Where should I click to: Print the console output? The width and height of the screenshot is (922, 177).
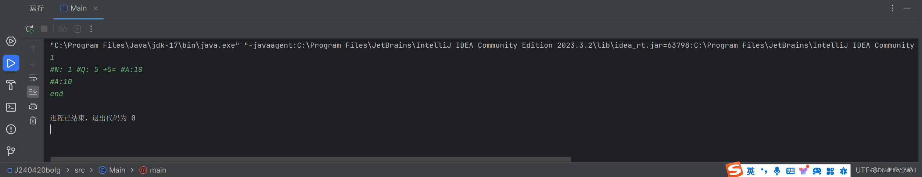click(x=33, y=106)
